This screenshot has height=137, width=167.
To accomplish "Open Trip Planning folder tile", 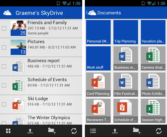I will [126, 32].
